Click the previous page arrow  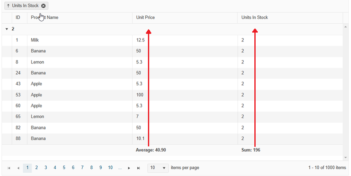coord(18,168)
